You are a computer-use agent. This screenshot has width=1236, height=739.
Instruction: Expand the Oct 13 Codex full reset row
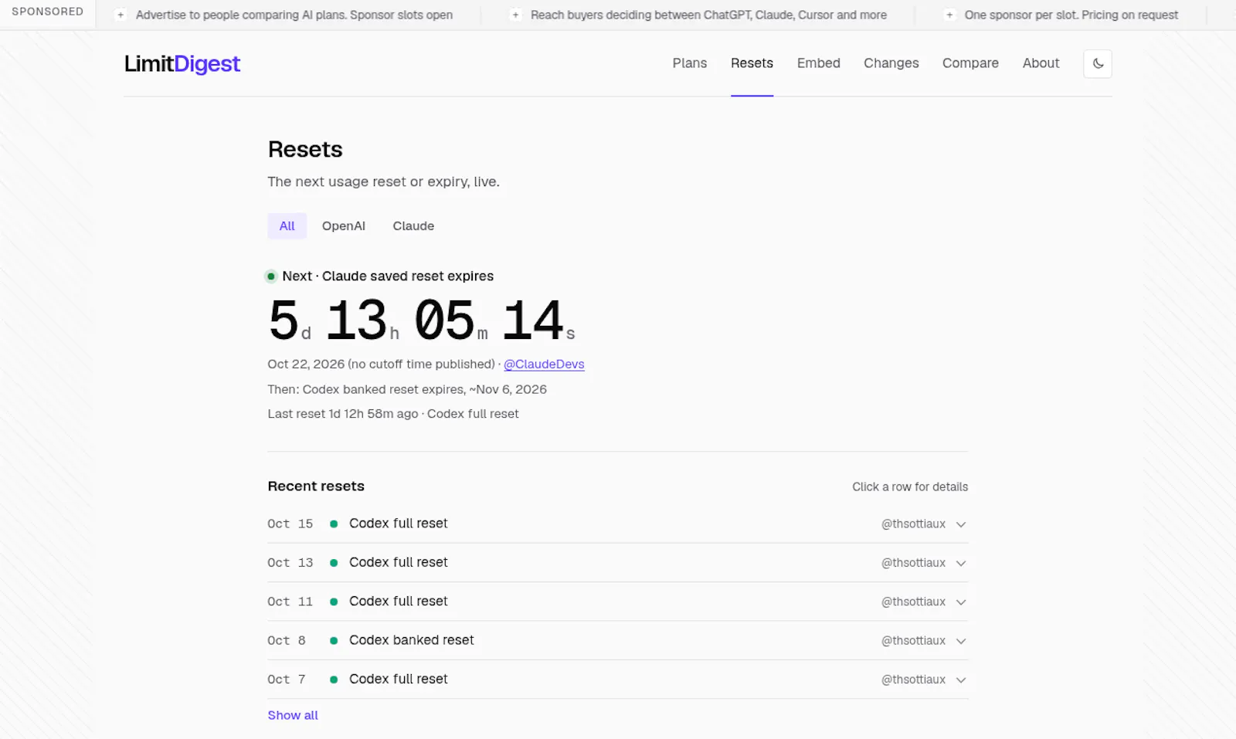(617, 563)
